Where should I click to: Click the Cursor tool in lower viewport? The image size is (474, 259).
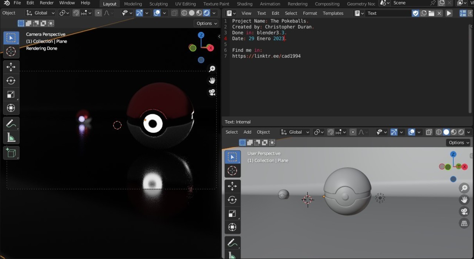(232, 171)
